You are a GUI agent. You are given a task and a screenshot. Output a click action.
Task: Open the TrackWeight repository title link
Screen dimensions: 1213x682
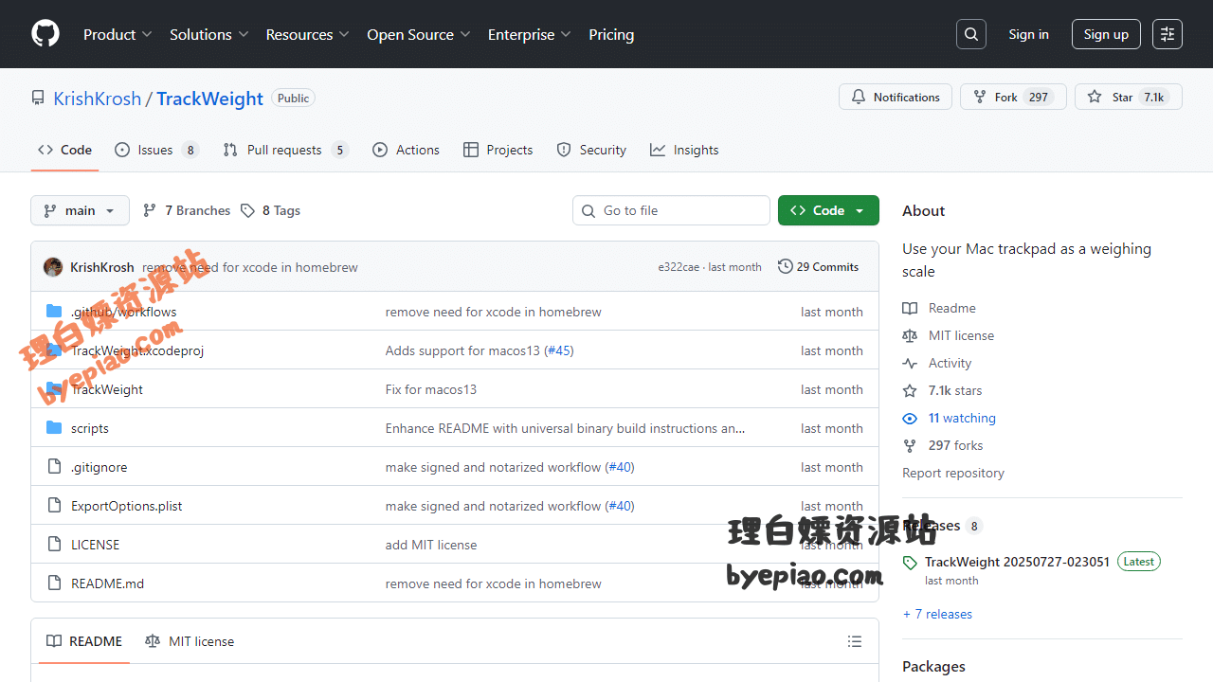tap(210, 99)
